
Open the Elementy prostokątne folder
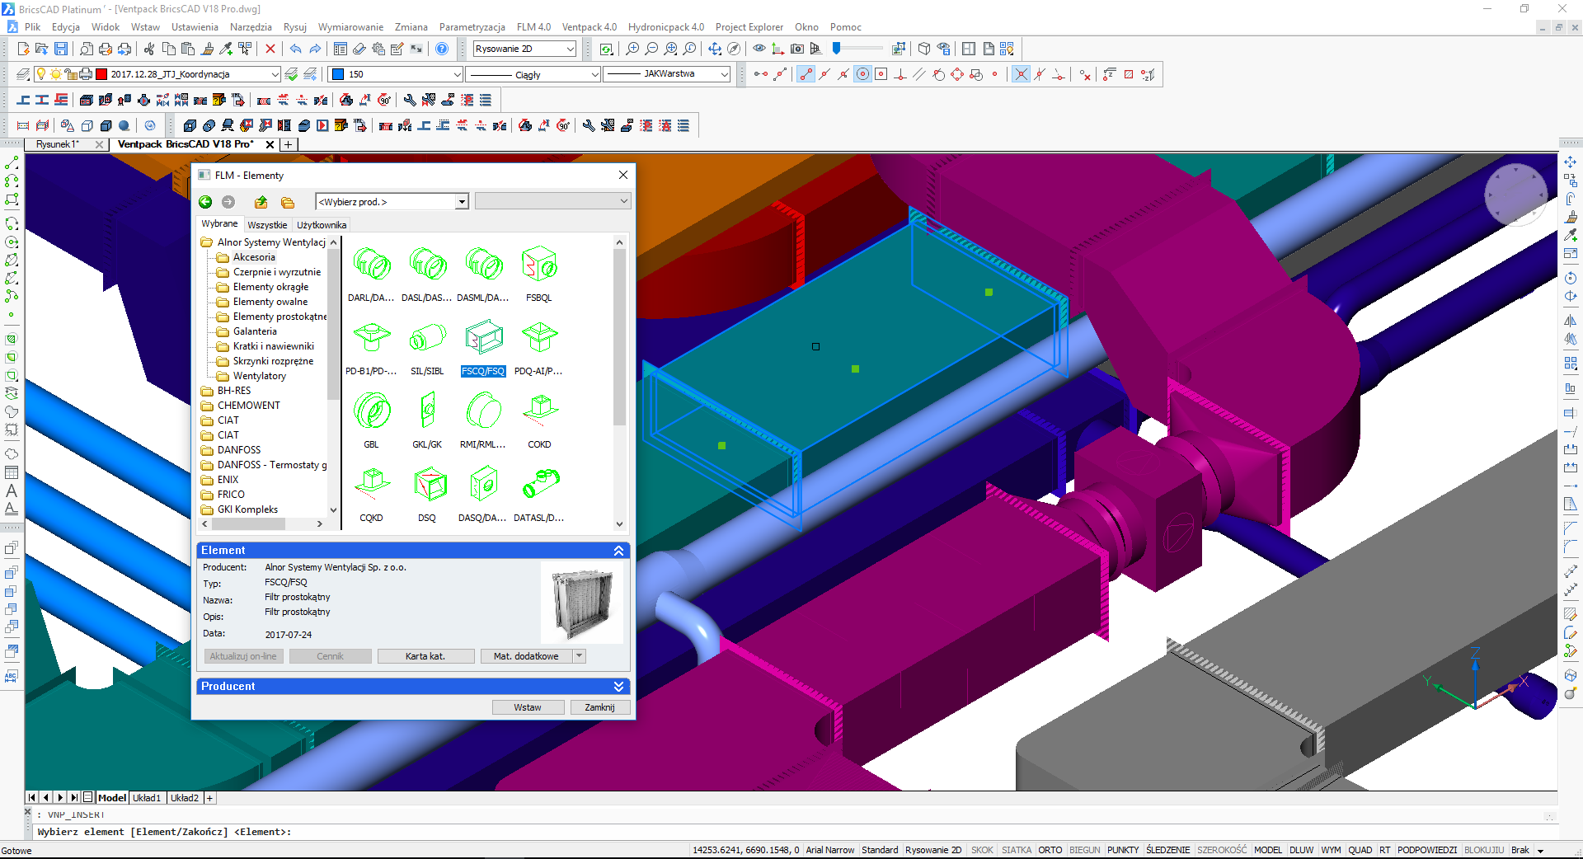[x=279, y=317]
